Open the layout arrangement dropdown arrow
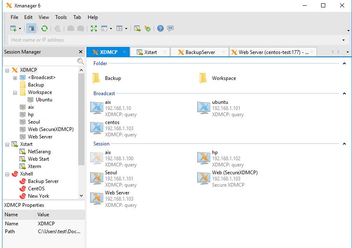The height and width of the screenshot is (248, 352). tap(126, 28)
